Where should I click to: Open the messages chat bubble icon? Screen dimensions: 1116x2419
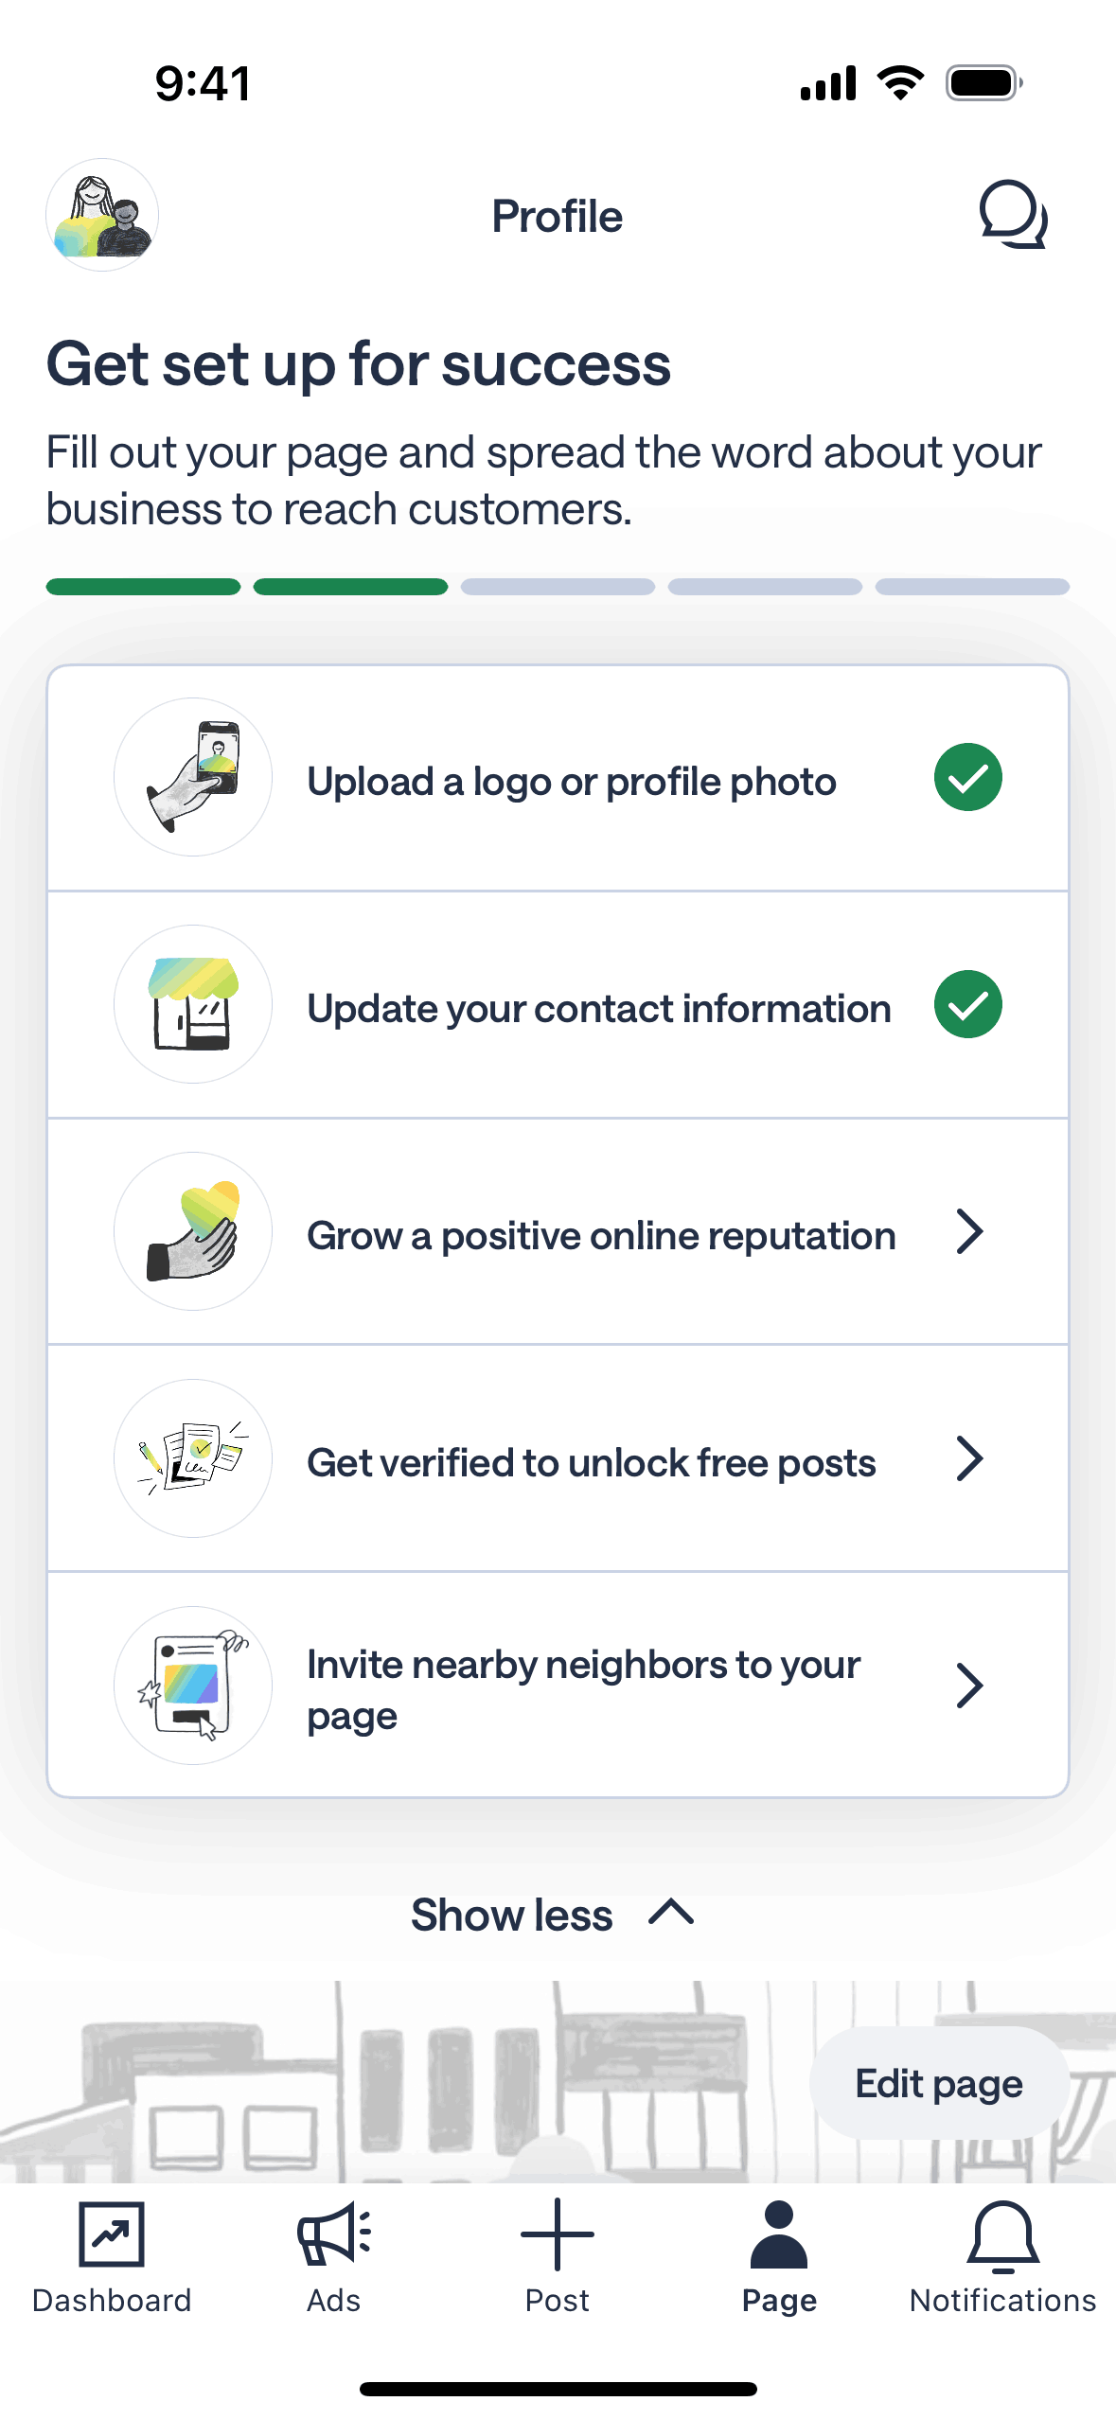coord(1013,215)
